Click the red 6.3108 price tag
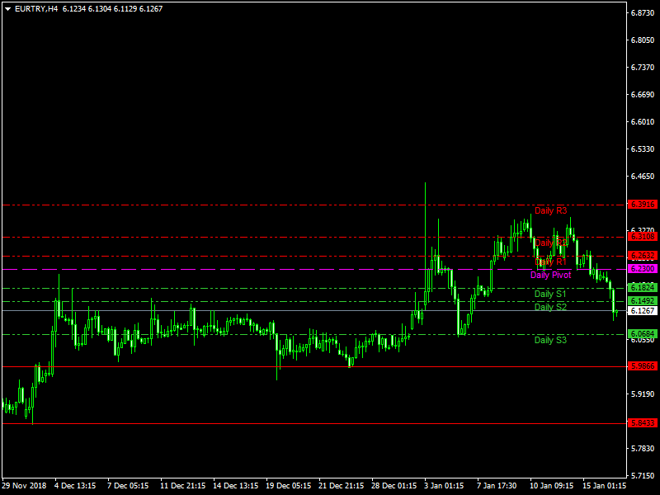The image size is (660, 495). (643, 237)
